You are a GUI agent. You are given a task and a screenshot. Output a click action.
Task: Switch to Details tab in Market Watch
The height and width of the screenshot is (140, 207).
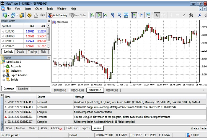click(21, 52)
